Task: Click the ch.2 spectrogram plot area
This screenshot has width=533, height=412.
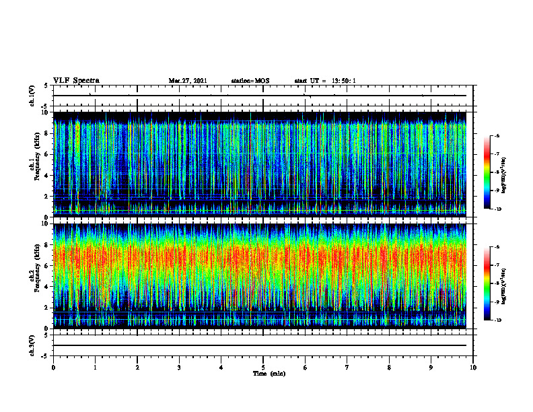Action: (x=260, y=276)
